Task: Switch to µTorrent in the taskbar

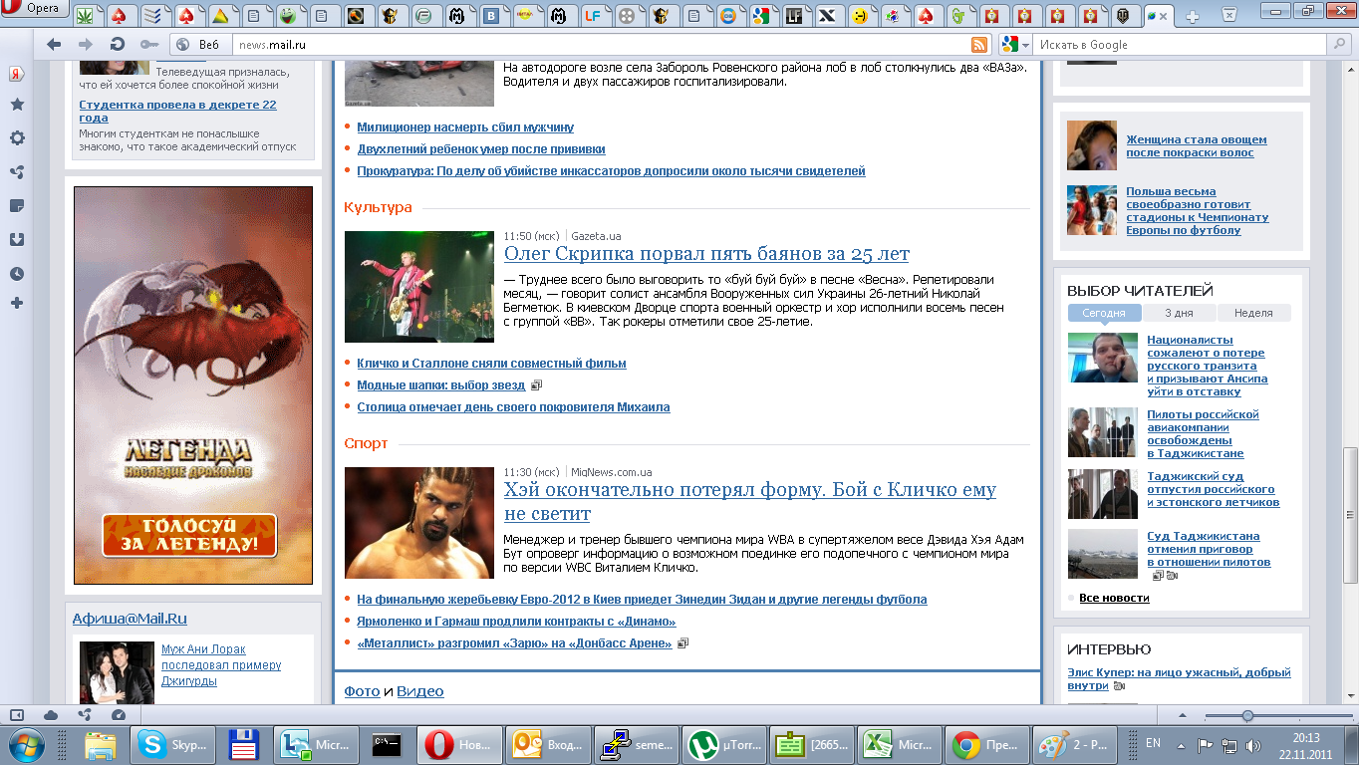Action: pyautogui.click(x=725, y=744)
